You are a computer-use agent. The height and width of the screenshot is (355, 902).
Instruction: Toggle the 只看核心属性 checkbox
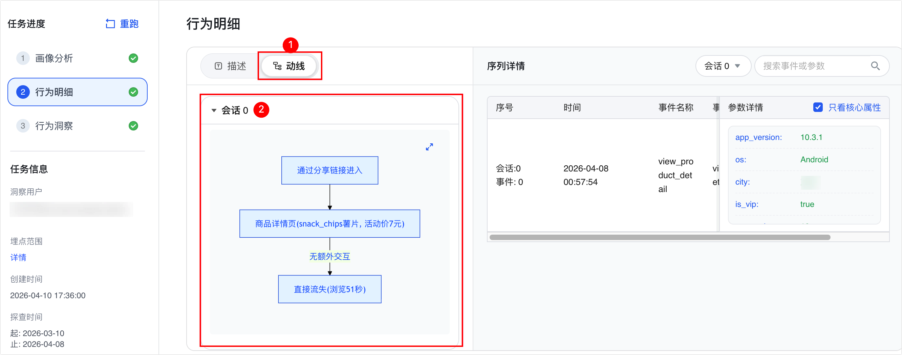pyautogui.click(x=818, y=108)
